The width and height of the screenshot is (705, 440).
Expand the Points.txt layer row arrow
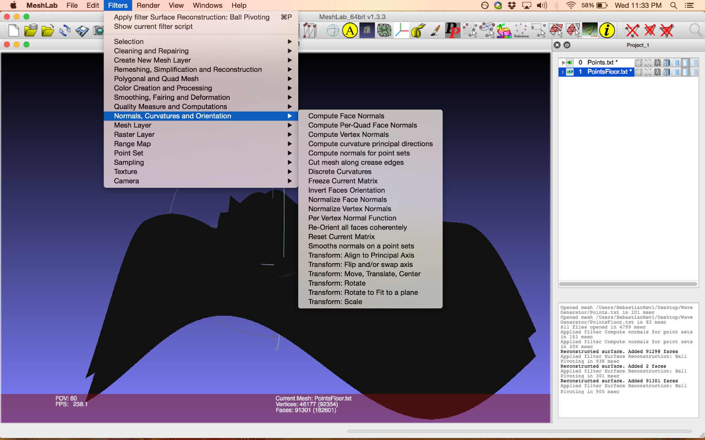[563, 62]
